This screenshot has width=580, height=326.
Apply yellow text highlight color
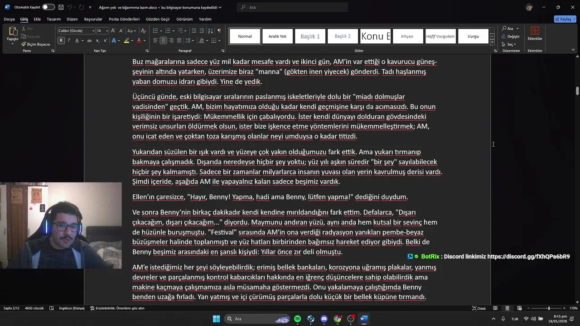point(127,41)
